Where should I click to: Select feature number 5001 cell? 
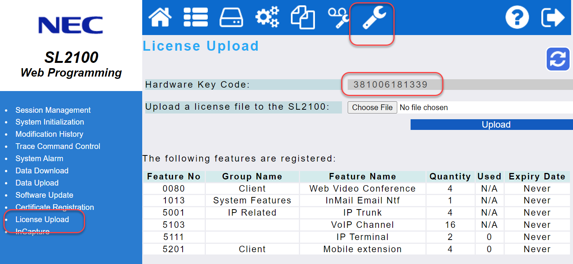coord(174,213)
